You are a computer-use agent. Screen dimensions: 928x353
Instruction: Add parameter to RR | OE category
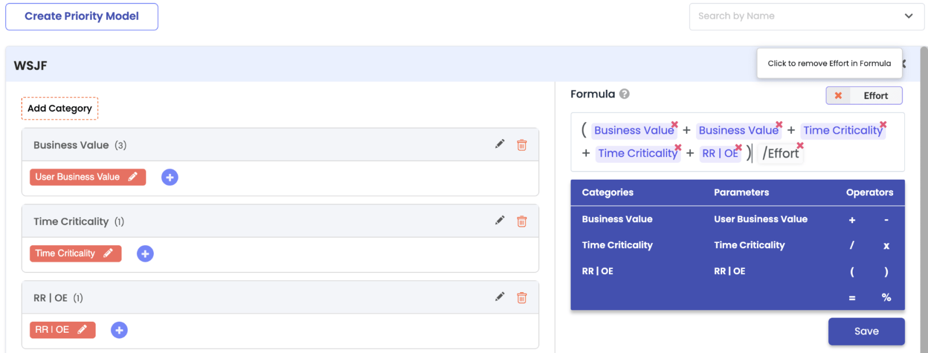(x=119, y=330)
